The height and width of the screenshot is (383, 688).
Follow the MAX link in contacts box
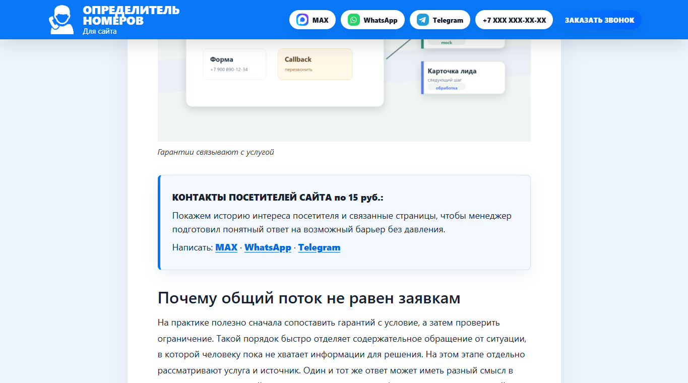[226, 247]
